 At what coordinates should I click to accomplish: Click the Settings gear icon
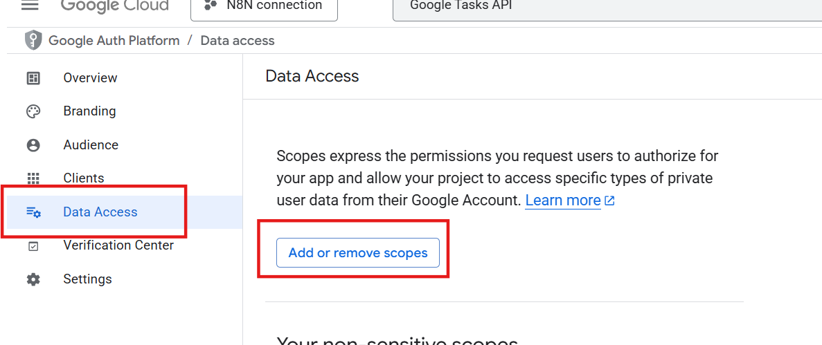coord(33,279)
